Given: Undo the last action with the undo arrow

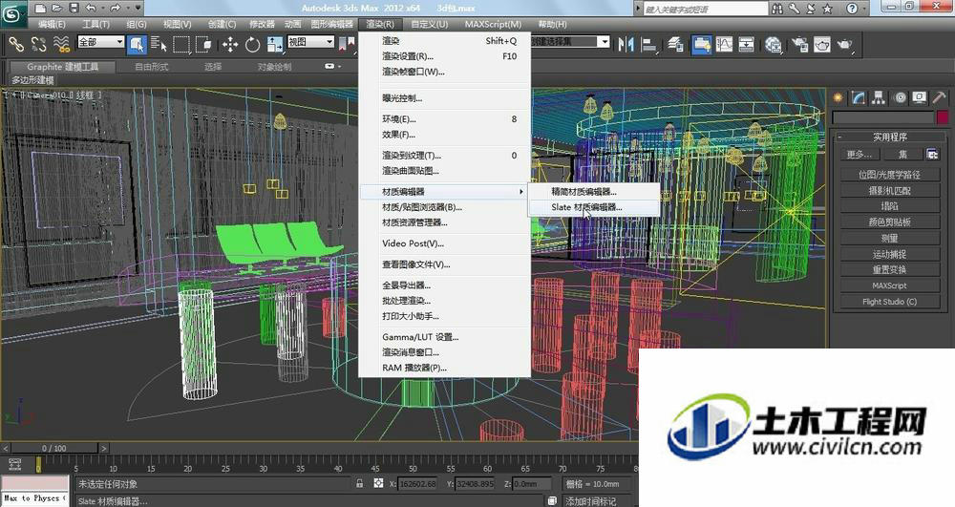Looking at the screenshot, I should pyautogui.click(x=92, y=8).
